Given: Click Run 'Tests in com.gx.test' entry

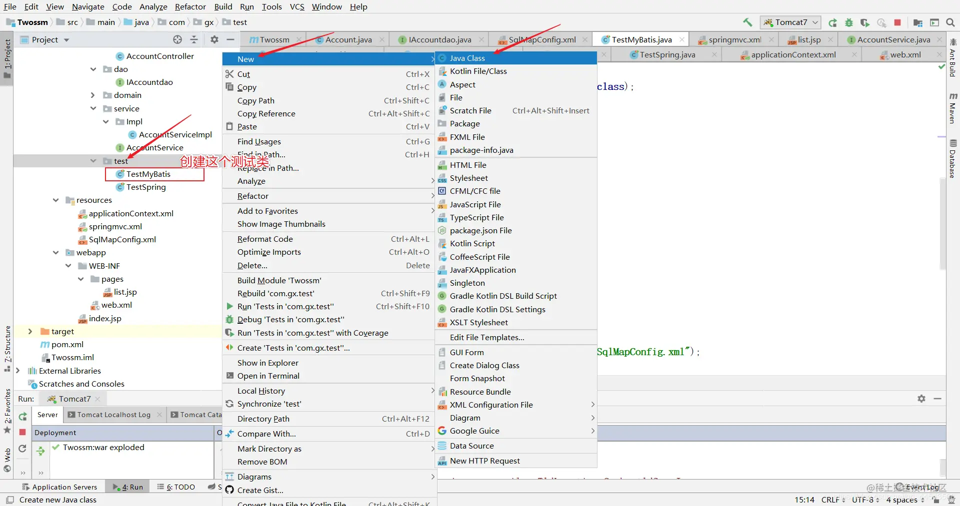Looking at the screenshot, I should coord(328,306).
